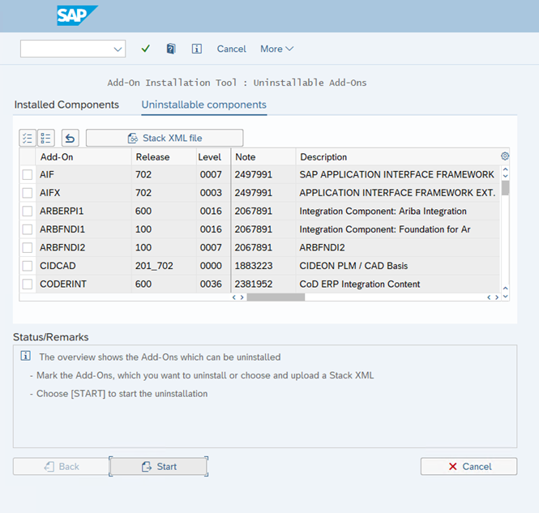Click the undo arrow icon above table
539x513 pixels.
point(71,138)
